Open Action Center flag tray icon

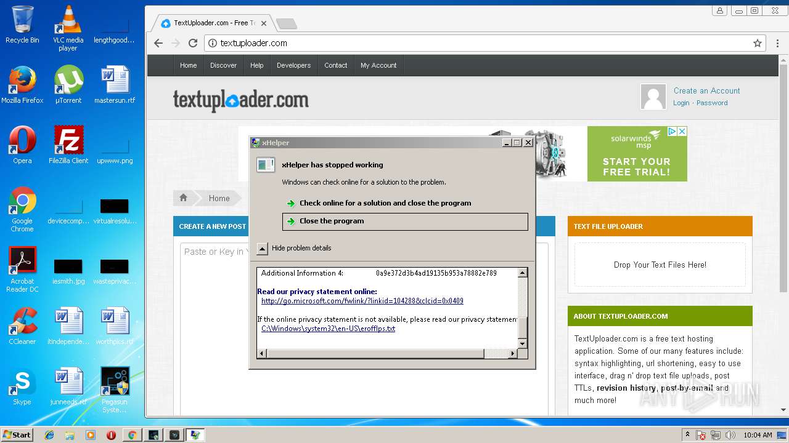point(701,435)
